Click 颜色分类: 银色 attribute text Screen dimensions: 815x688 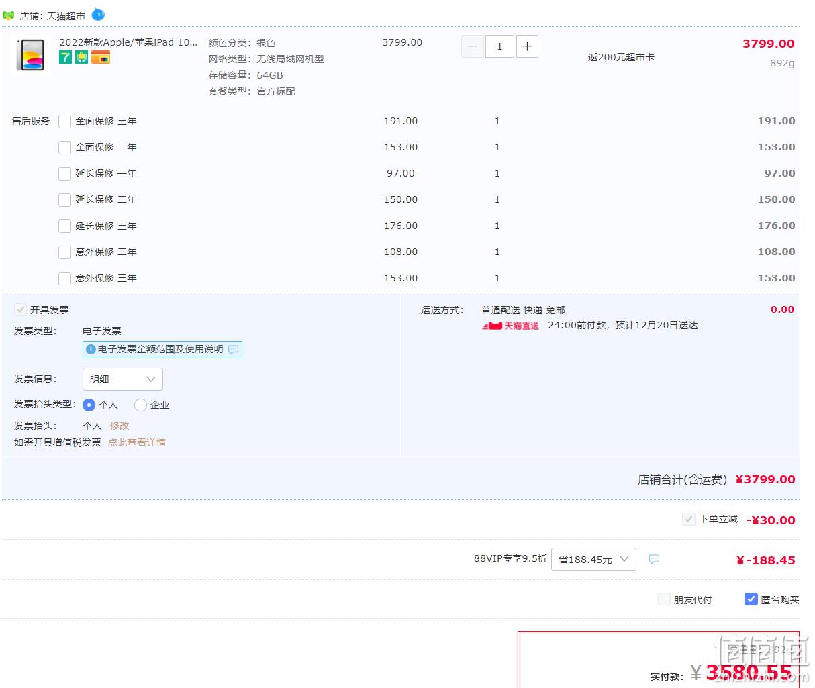pyautogui.click(x=242, y=43)
